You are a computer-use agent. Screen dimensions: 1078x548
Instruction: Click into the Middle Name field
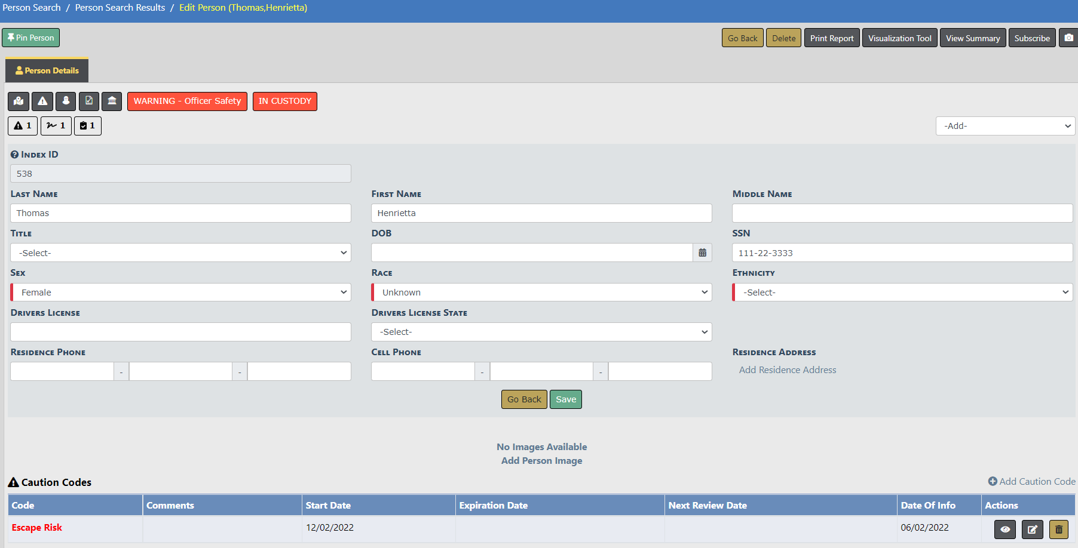[902, 213]
